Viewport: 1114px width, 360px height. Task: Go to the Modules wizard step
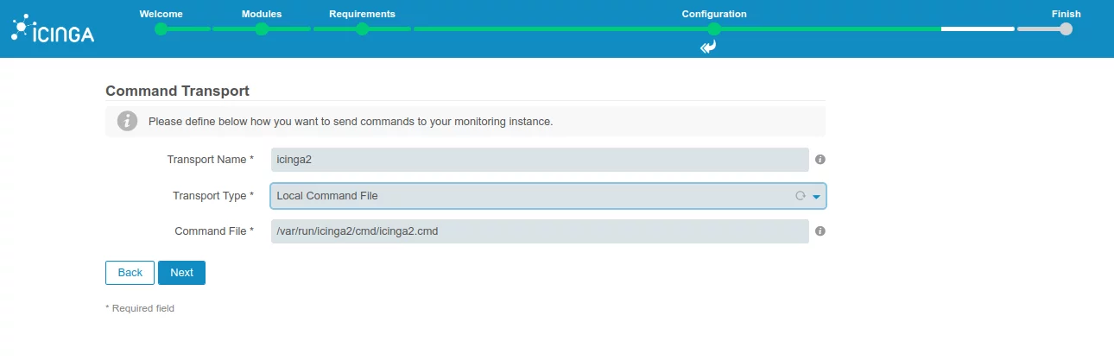pos(262,14)
